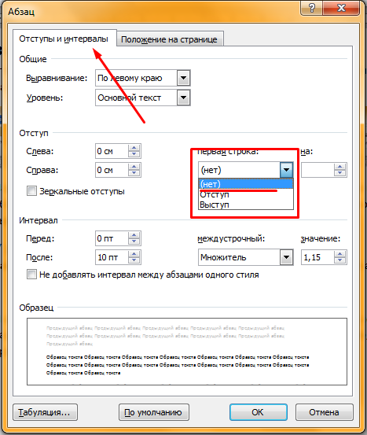
Task: Decrease the После spacing with down arrow
Action: coord(134,260)
